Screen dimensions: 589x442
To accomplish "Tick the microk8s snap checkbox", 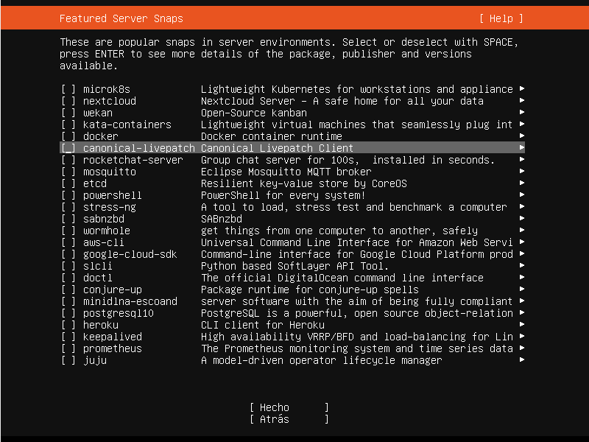I will coord(68,89).
